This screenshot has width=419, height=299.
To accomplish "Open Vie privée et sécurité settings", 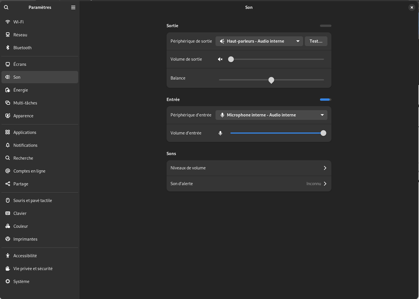I will (x=33, y=268).
